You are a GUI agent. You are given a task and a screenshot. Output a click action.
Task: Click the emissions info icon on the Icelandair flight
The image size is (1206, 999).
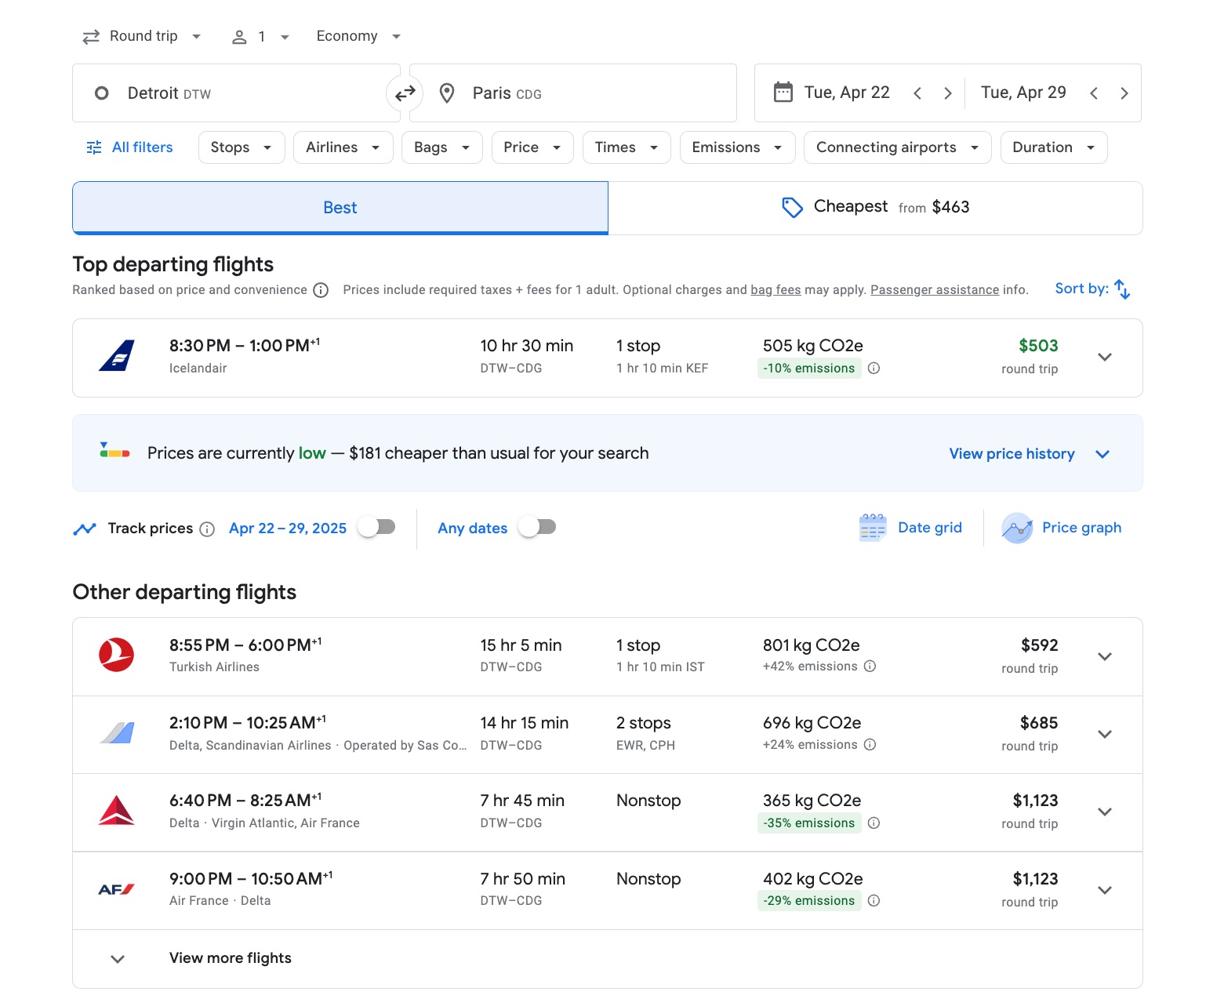tap(874, 368)
